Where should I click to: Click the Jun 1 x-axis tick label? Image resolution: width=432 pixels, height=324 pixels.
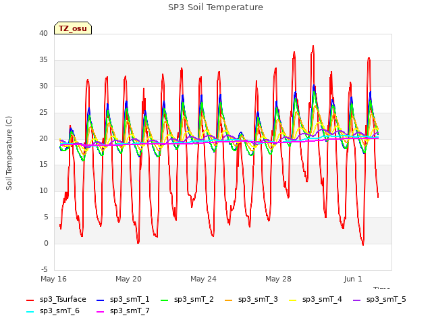tap(353, 279)
